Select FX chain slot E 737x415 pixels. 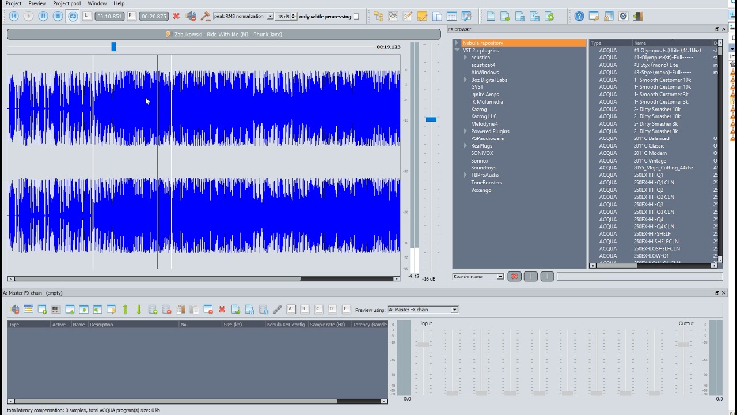click(346, 310)
